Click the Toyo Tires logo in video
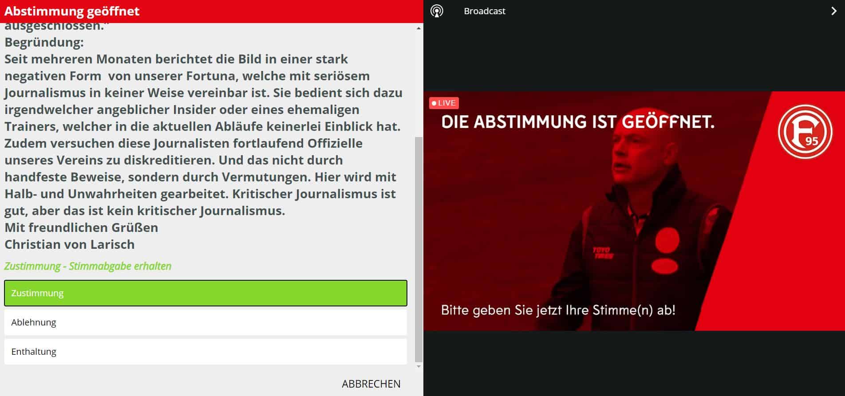 click(x=603, y=253)
